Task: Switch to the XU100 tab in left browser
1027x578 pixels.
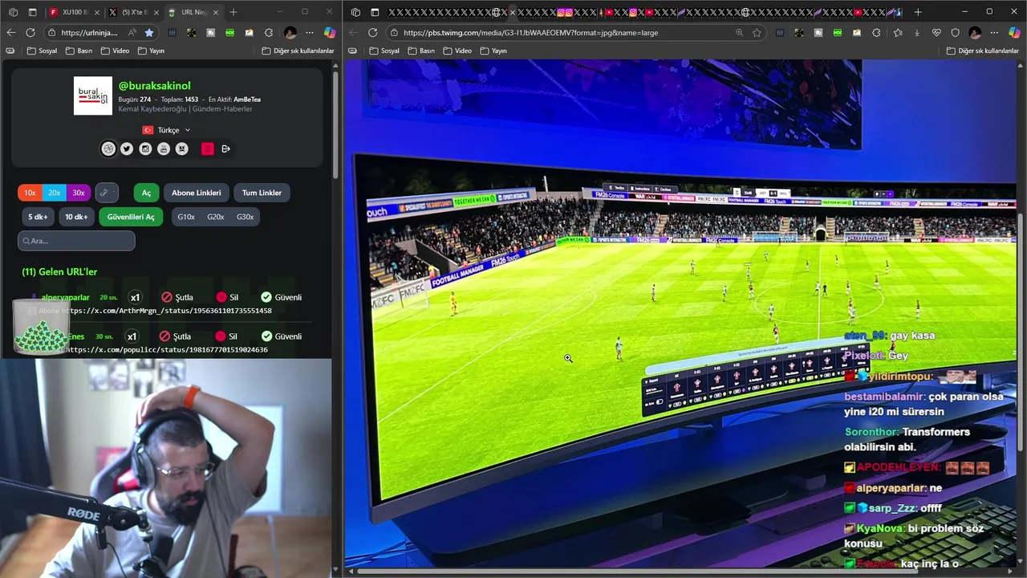Action: point(75,12)
